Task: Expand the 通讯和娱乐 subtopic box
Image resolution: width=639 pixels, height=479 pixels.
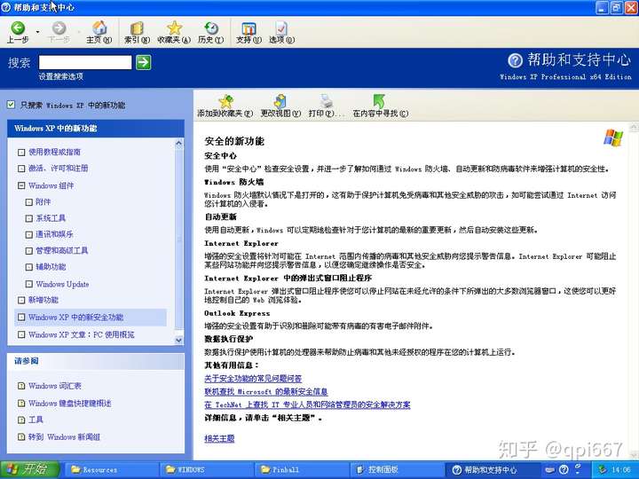Action: (29, 234)
